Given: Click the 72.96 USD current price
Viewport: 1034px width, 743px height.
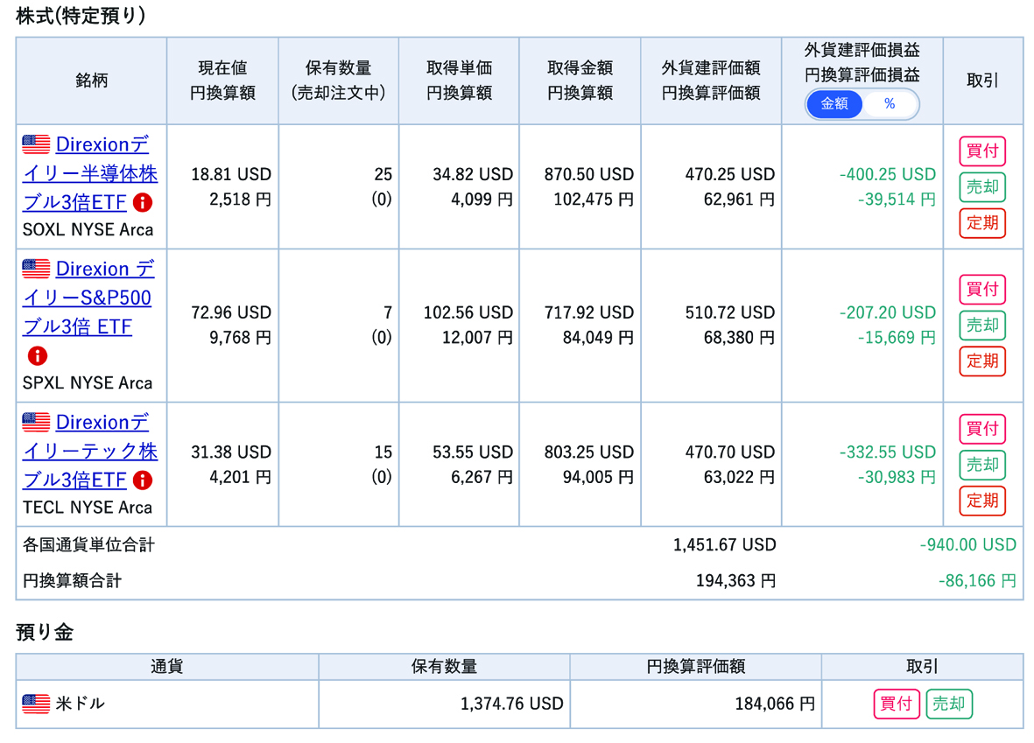Looking at the screenshot, I should [x=231, y=312].
